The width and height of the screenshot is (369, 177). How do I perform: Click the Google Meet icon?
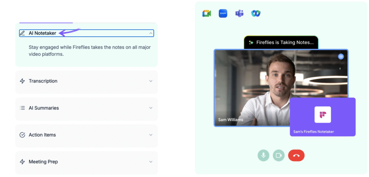[x=206, y=14]
